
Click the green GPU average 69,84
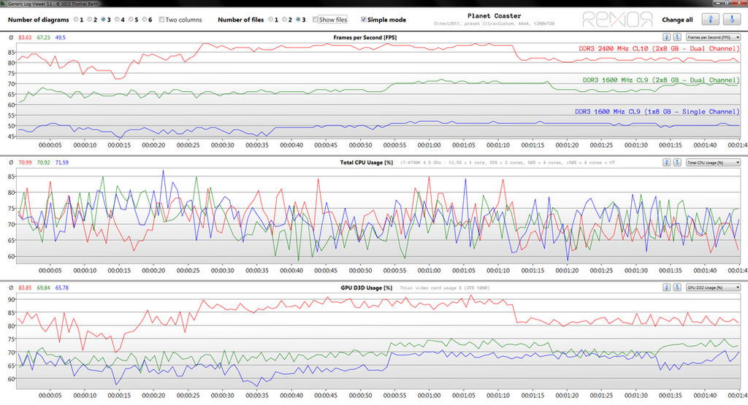tap(43, 288)
